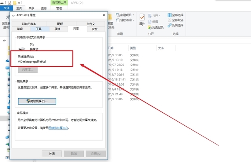Click the 轻松访问 icon in ribbon

118,20
